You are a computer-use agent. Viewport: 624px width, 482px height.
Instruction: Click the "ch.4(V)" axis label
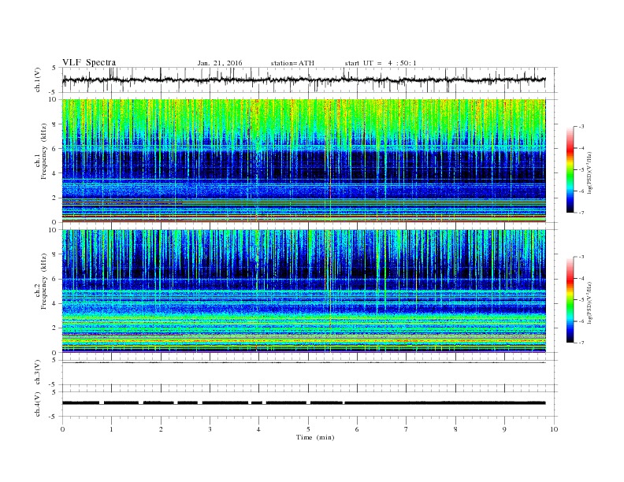pos(37,404)
